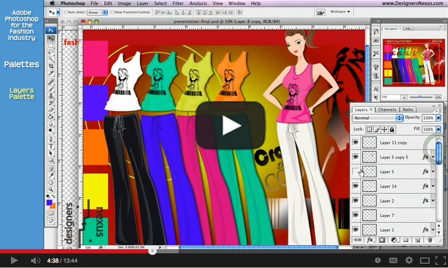Select Layer 7 thumbnail

point(369,215)
